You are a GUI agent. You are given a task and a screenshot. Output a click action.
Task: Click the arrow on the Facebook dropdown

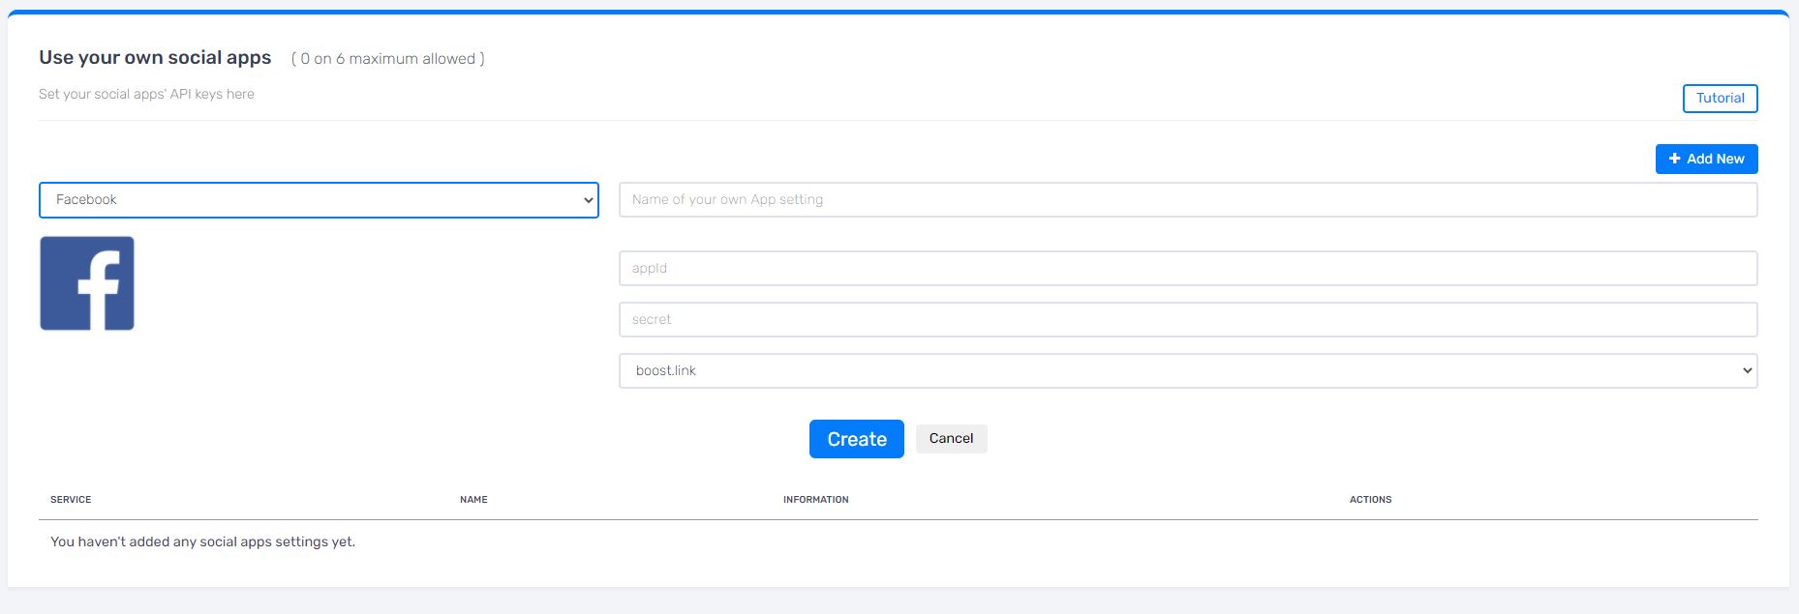pyautogui.click(x=588, y=200)
